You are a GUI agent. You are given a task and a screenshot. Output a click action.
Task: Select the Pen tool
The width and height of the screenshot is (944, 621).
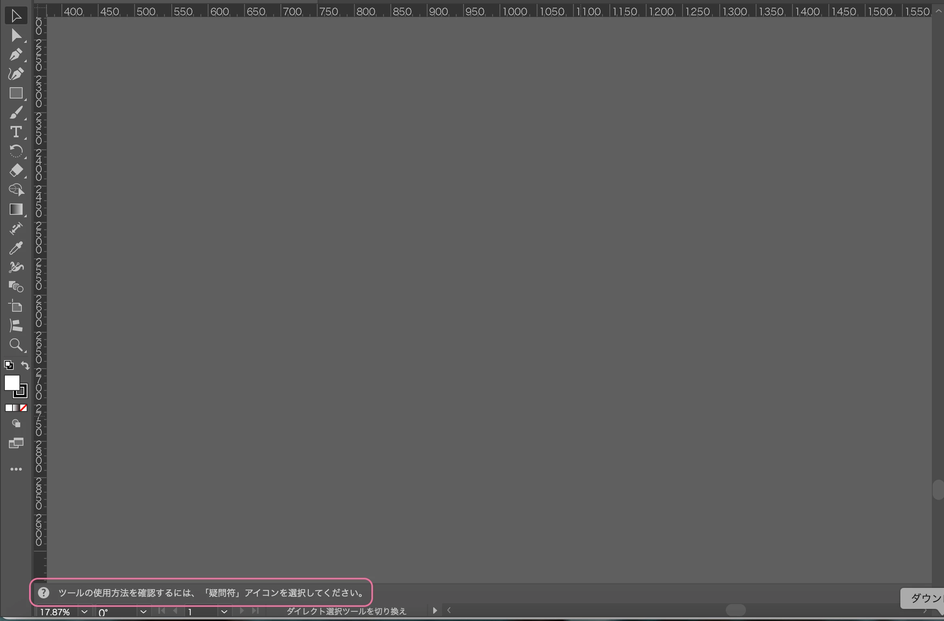(16, 55)
